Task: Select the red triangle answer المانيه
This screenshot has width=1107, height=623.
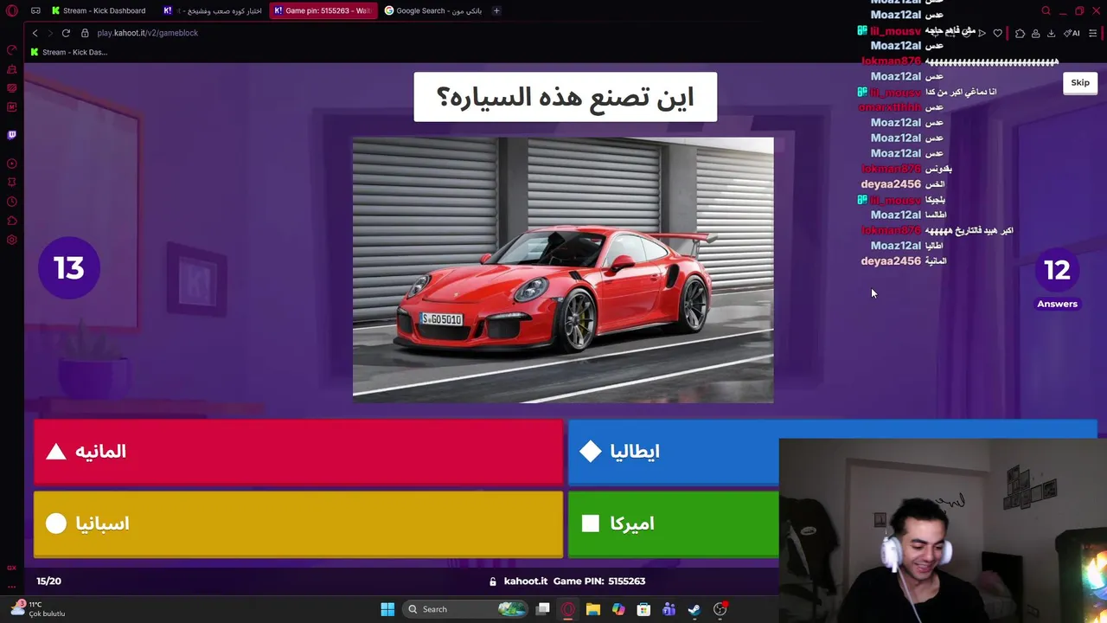Action: pos(298,452)
